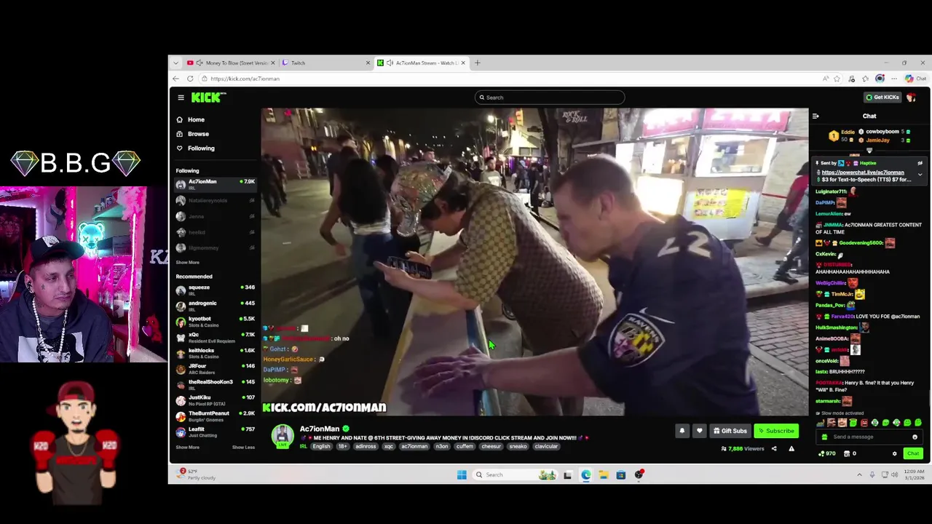932x524 pixels.
Task: Select the adinross tag
Action: point(367,447)
